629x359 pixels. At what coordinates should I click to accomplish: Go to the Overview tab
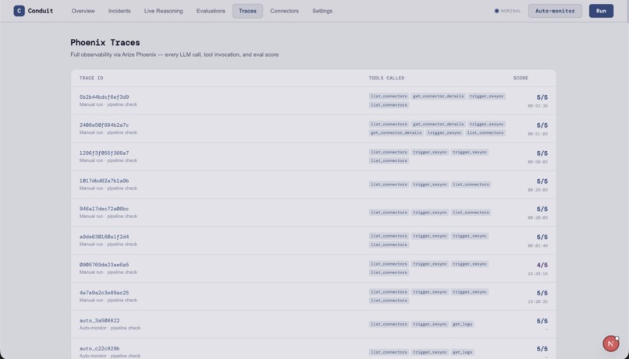(x=83, y=11)
